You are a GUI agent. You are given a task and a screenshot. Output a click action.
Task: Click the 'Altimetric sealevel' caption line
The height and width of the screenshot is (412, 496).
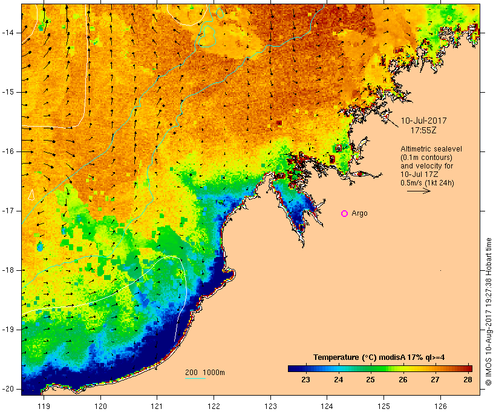431,149
